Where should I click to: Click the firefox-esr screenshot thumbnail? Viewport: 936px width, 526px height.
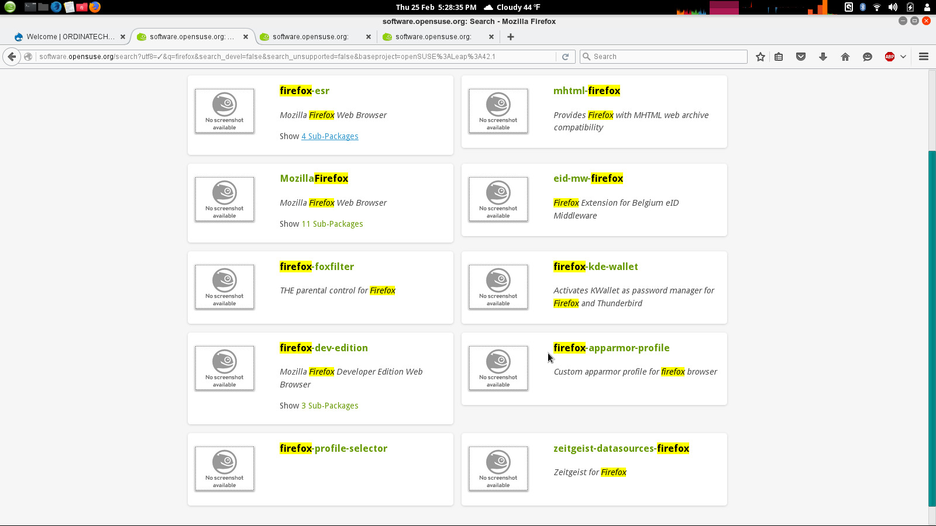coord(225,111)
